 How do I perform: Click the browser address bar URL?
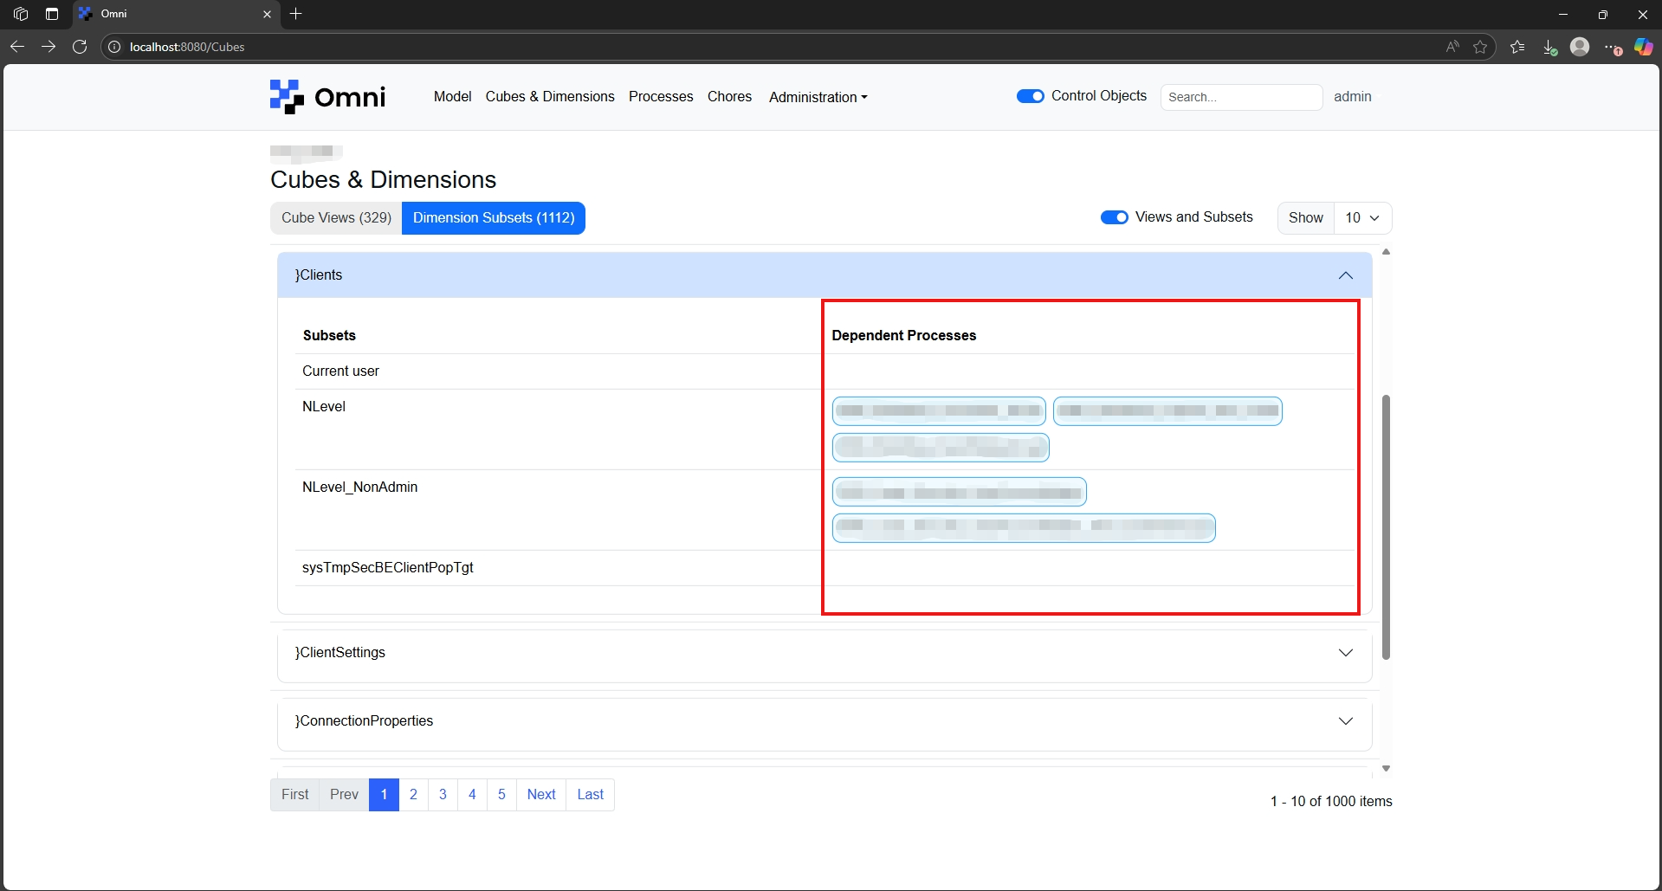(x=187, y=47)
